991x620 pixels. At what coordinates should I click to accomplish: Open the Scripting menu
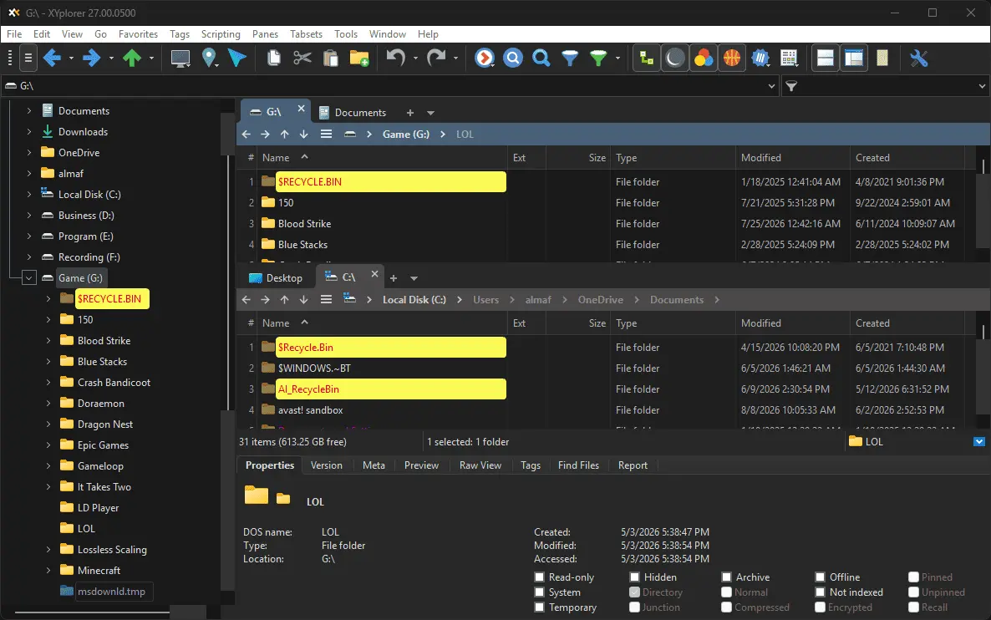[x=221, y=34]
